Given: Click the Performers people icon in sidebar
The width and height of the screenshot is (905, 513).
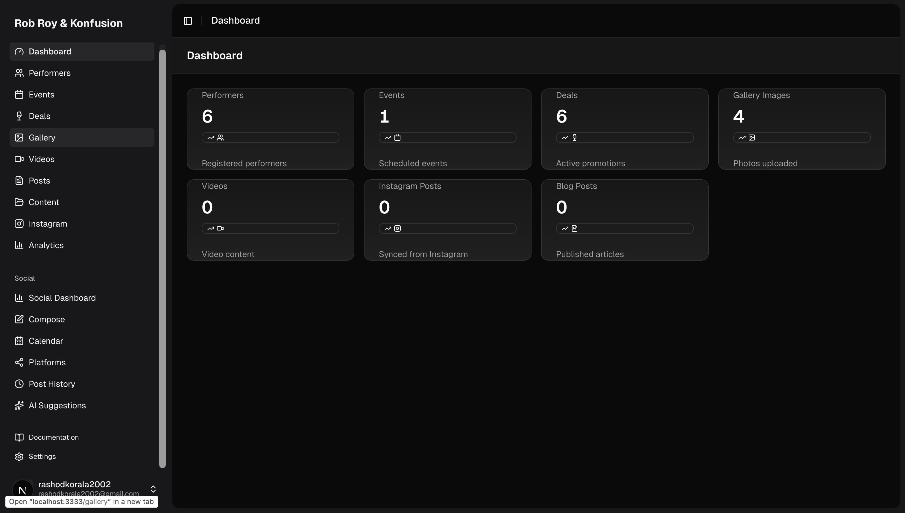Looking at the screenshot, I should tap(19, 73).
